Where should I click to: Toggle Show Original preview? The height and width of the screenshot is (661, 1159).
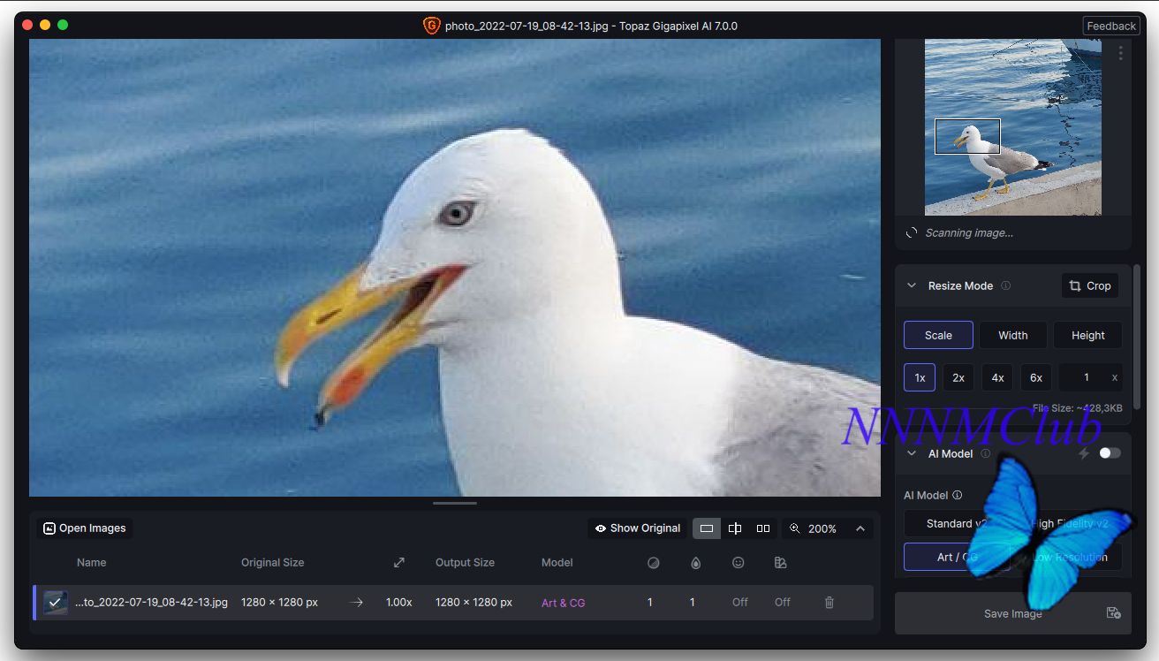coord(638,528)
